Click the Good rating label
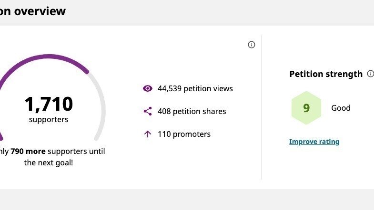Image resolution: width=374 pixels, height=210 pixels. tap(341, 108)
